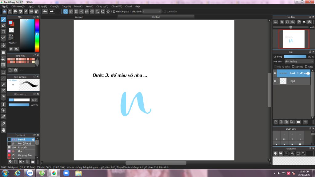Clear the Reference image with X icon
The image size is (315, 177).
pyautogui.click(x=286, y=153)
